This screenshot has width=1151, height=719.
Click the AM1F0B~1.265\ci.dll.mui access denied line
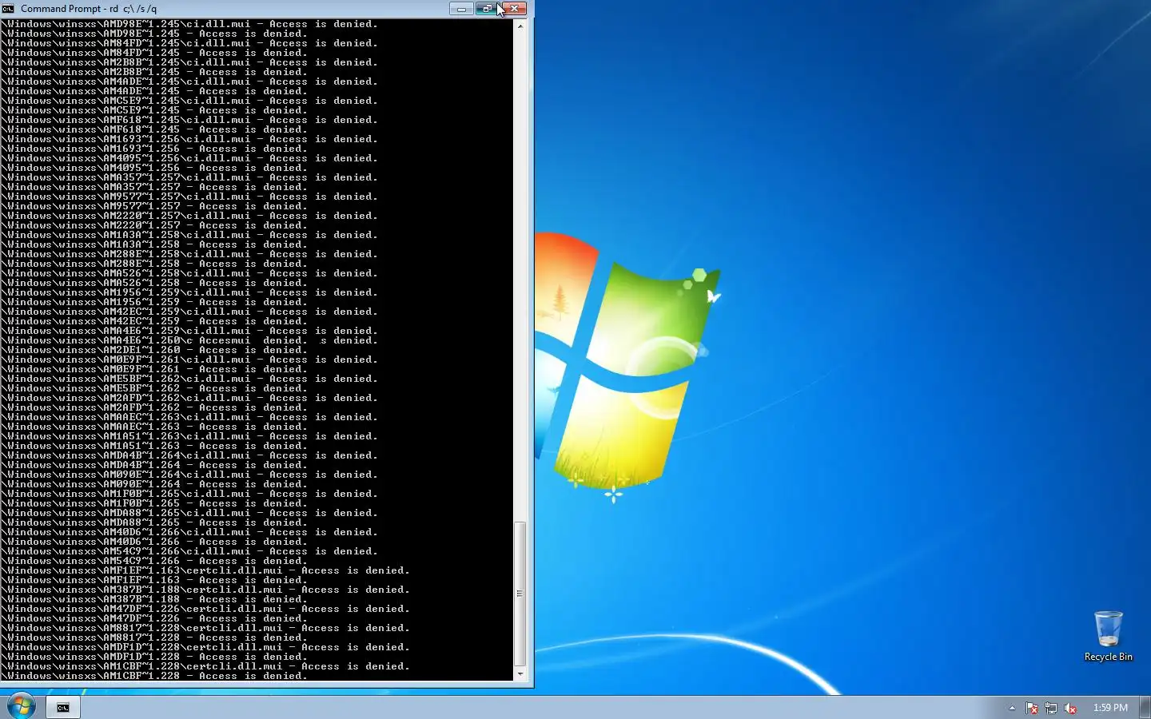pyautogui.click(x=189, y=494)
